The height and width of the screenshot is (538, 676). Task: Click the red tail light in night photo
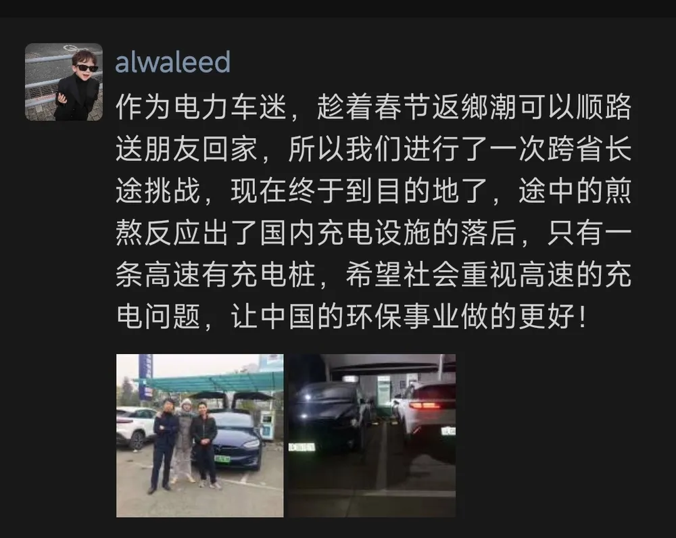click(x=425, y=404)
